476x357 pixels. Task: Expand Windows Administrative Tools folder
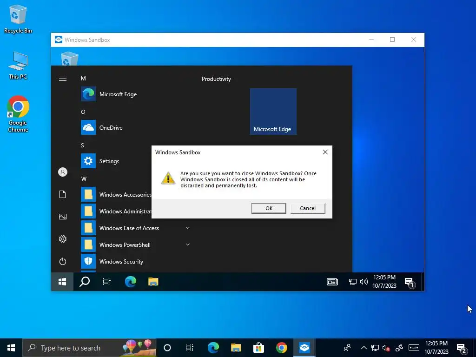[x=116, y=212]
